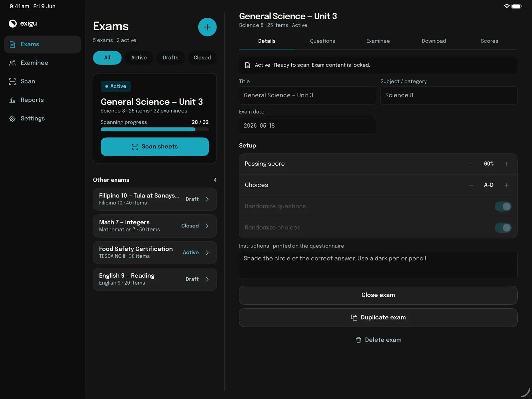
Task: Click the Scan sheets button
Action: tap(155, 147)
